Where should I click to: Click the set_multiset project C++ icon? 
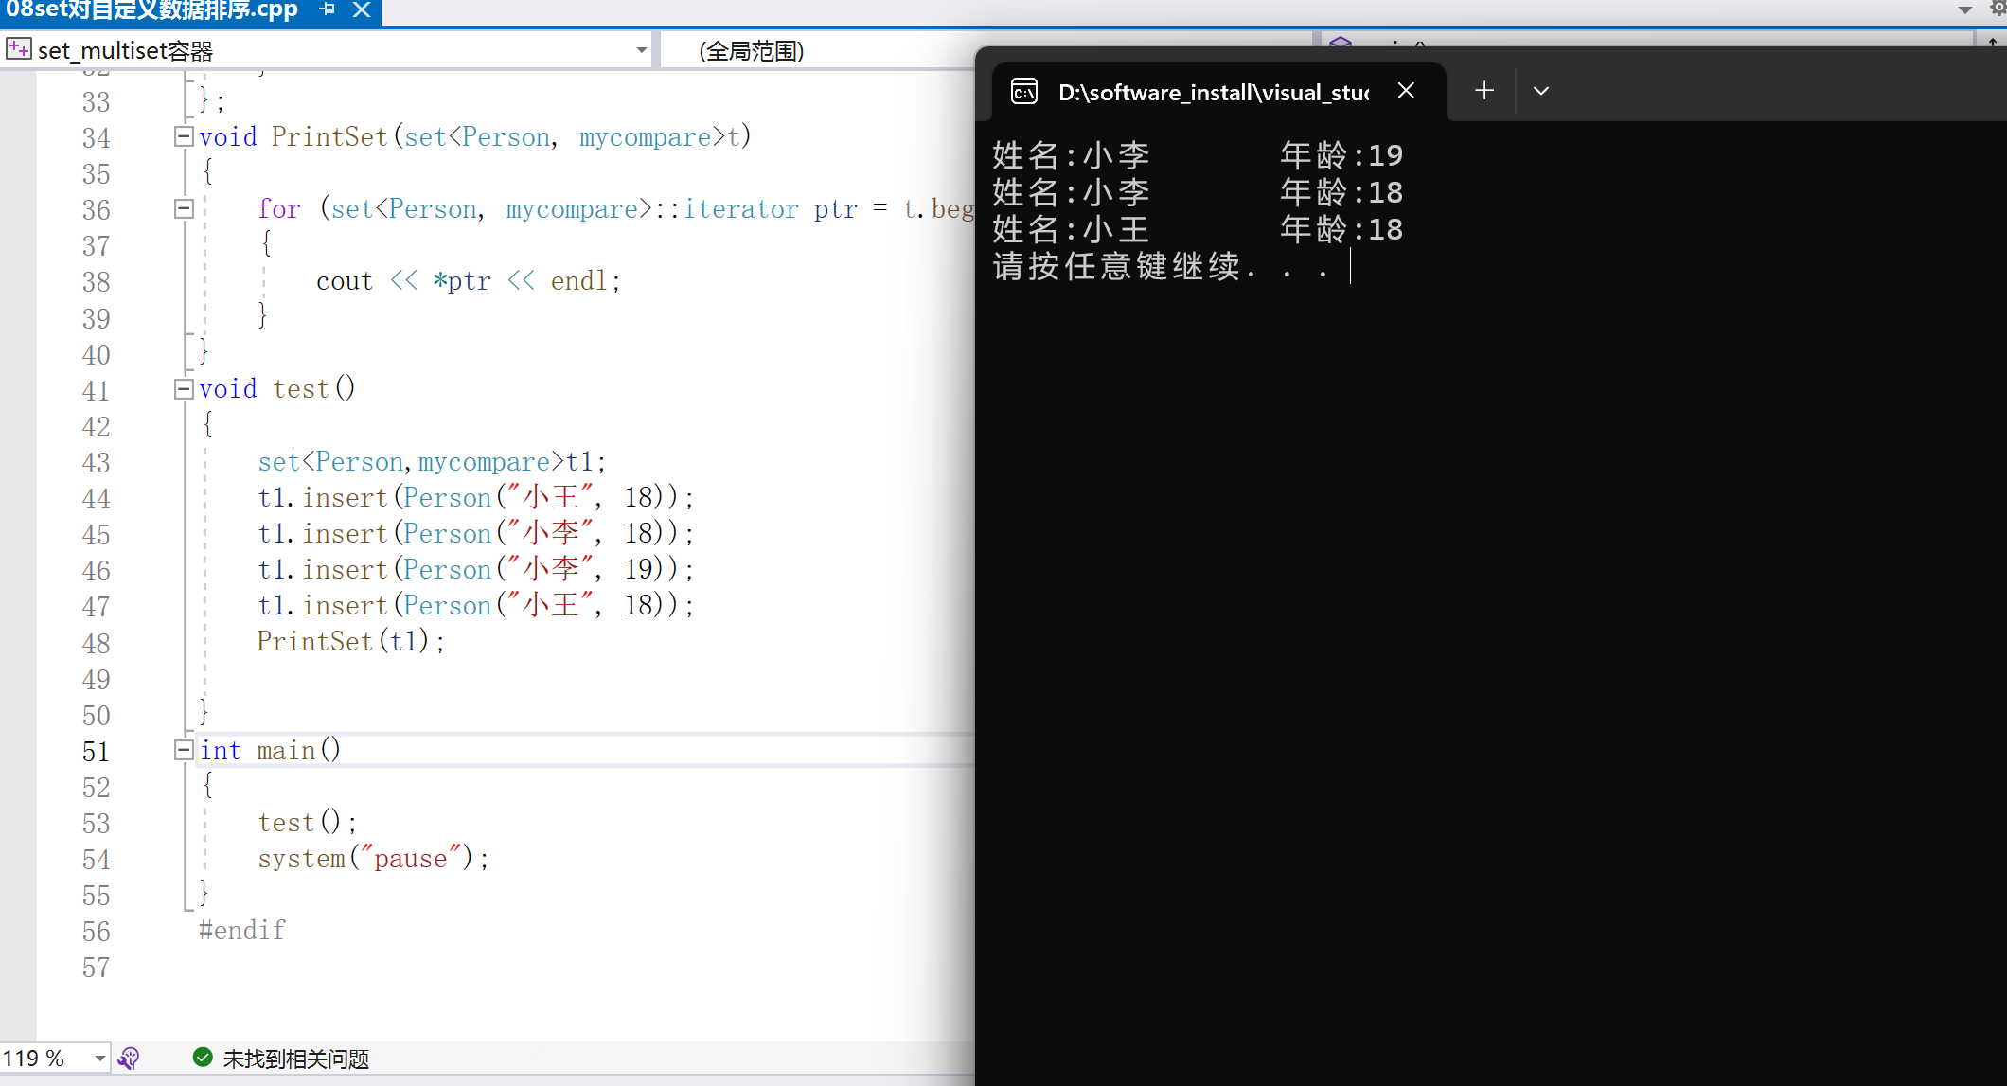pyautogui.click(x=19, y=49)
